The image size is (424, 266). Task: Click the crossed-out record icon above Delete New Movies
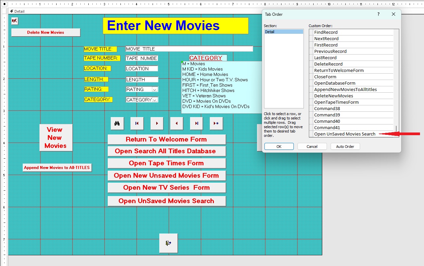14,21
